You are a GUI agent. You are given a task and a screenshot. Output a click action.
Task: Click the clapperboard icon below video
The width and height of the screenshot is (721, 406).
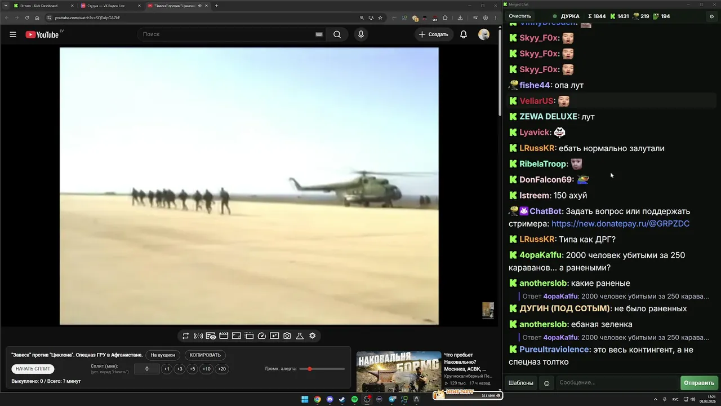click(x=224, y=336)
